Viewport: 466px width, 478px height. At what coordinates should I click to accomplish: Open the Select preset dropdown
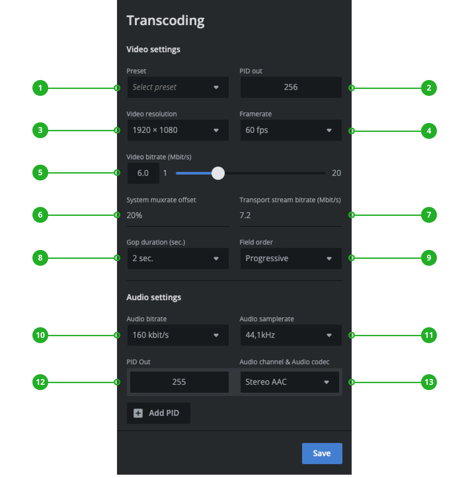pyautogui.click(x=178, y=87)
